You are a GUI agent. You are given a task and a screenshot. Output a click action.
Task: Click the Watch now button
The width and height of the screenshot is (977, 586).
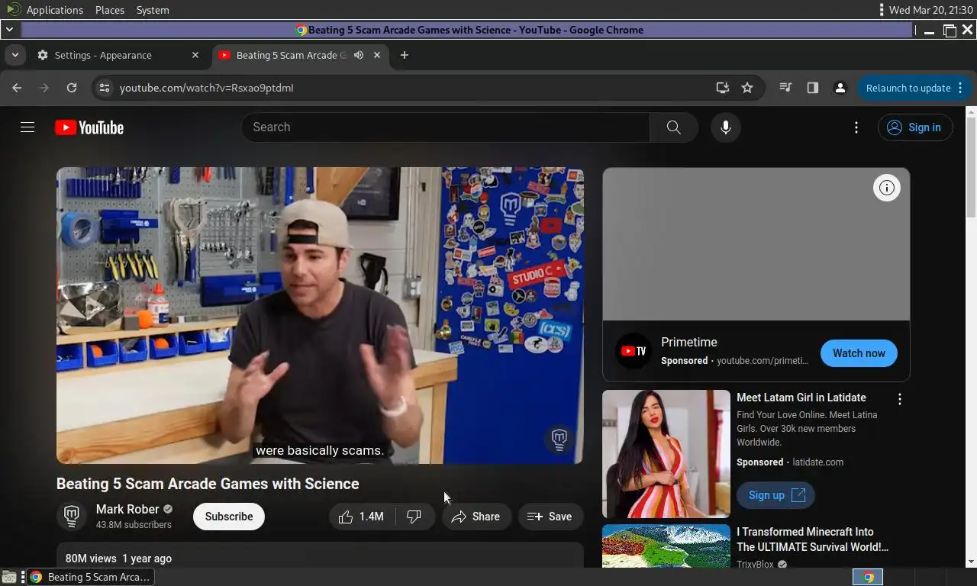tap(859, 353)
